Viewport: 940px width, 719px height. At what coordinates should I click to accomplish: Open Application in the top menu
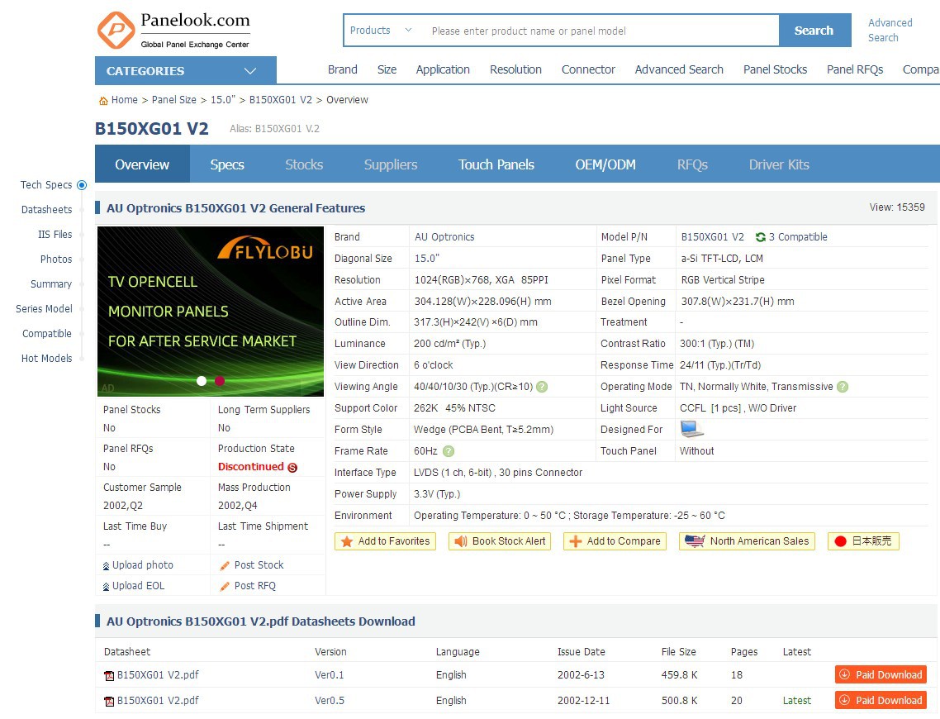pos(443,69)
